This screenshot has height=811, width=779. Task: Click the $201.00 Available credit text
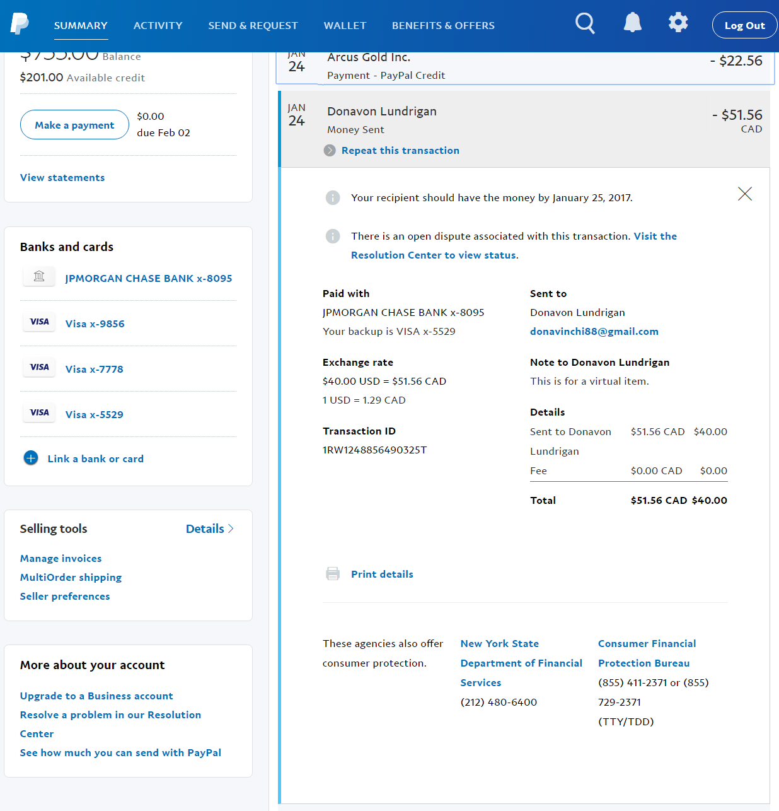coord(83,78)
